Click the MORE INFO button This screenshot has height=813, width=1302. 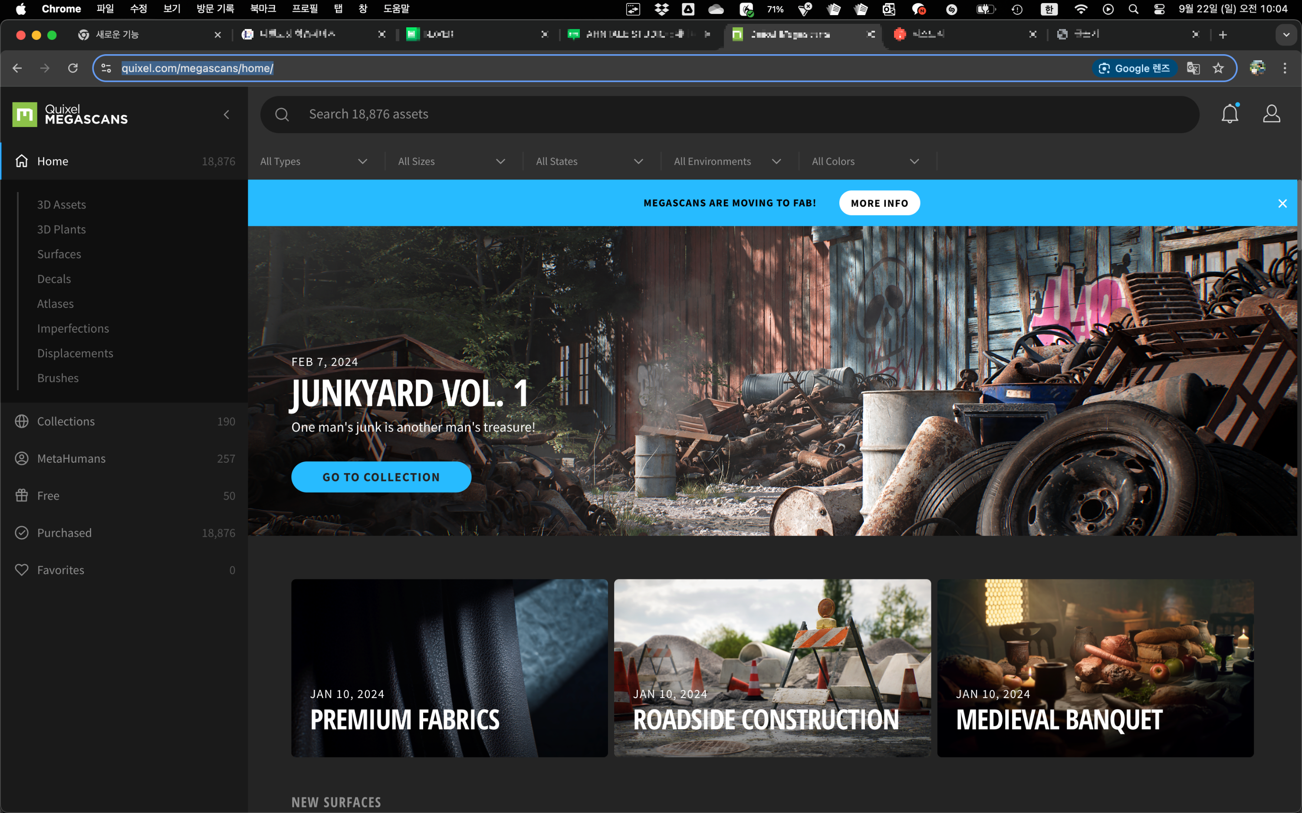click(879, 203)
